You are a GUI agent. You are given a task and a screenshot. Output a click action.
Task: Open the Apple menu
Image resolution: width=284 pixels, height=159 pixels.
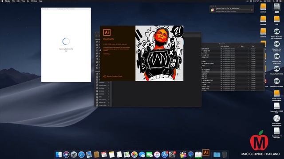(x=2, y=1)
